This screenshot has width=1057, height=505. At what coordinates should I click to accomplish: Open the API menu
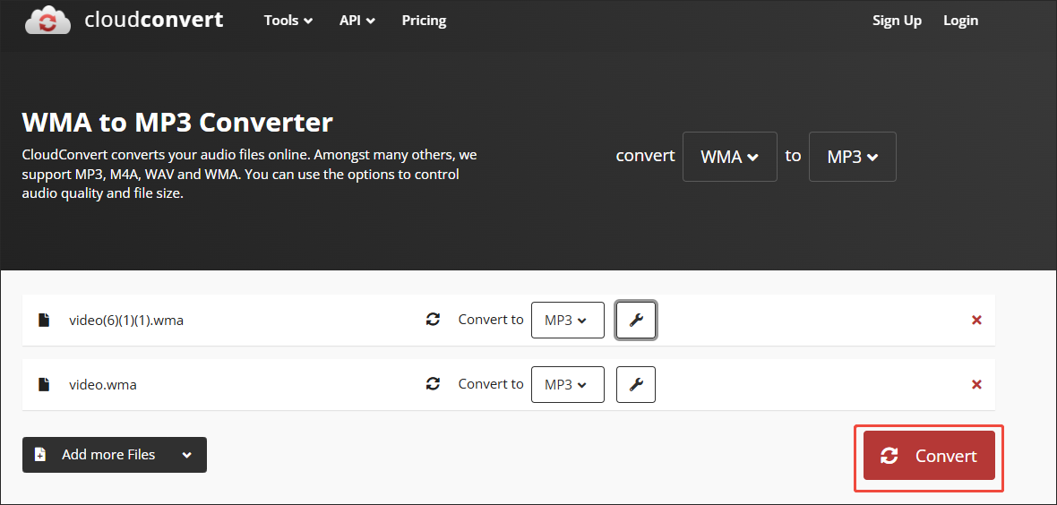tap(357, 21)
